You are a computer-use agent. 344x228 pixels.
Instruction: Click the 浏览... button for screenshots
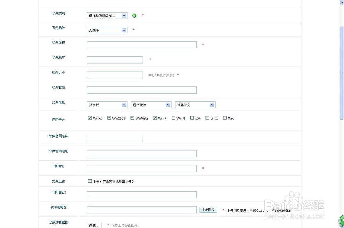[x=94, y=225]
